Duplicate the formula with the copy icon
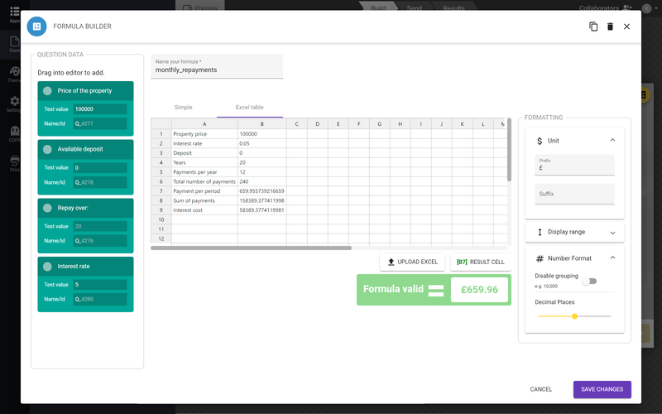 [593, 26]
